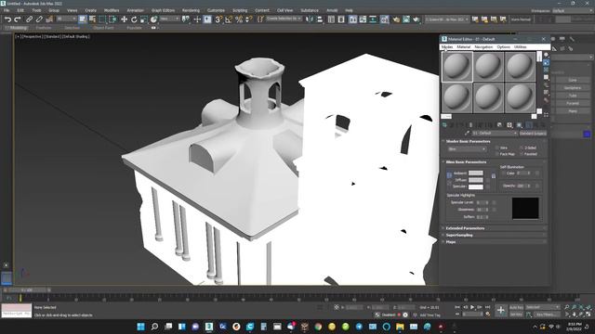Enable the 2-Sided checkbox
Viewport: 595px width, 334px height.
522,148
